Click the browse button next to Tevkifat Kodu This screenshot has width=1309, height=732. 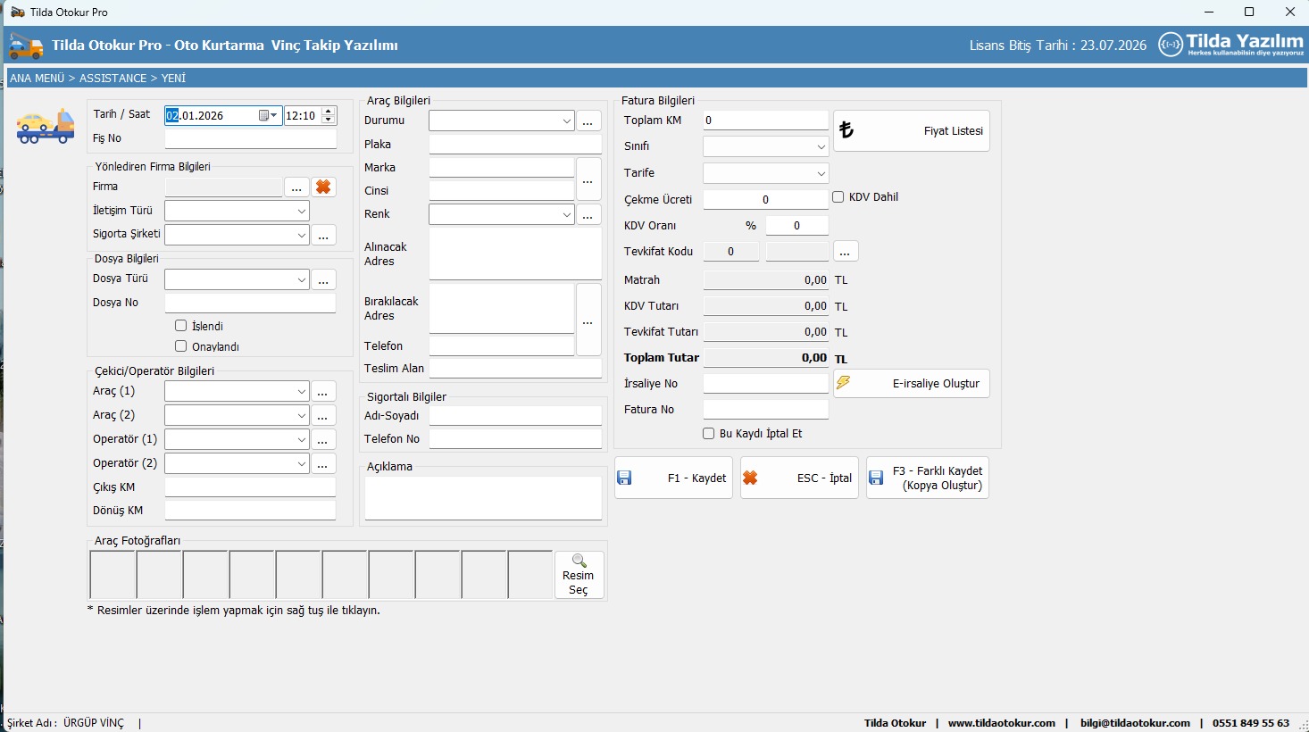click(x=845, y=252)
